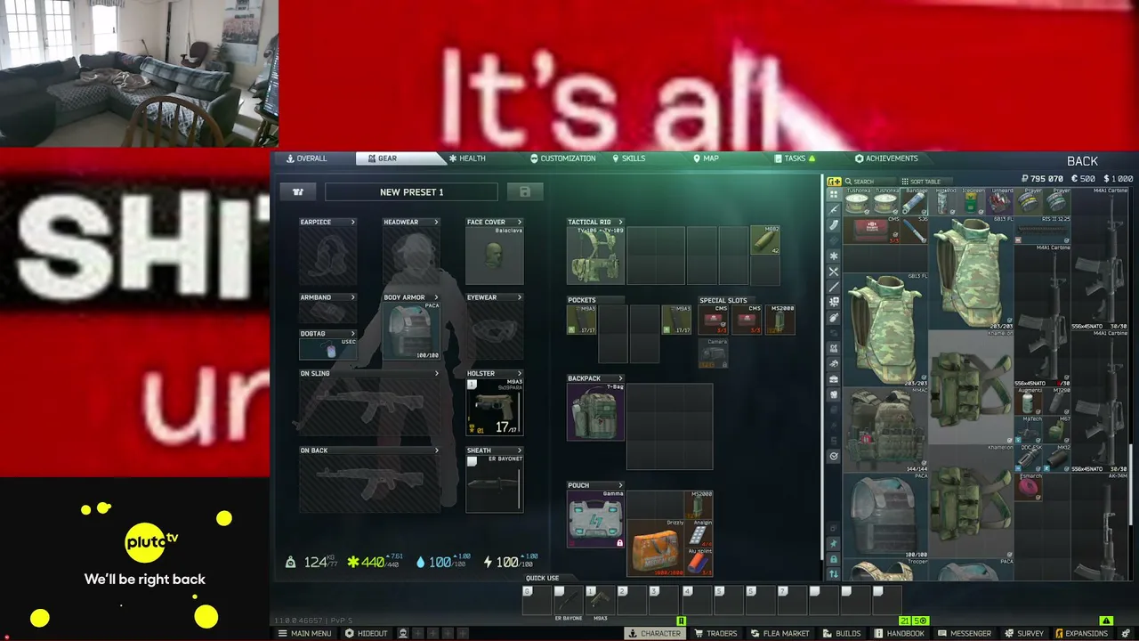Open the Flea Market
Viewport: 1139px width, 641px height.
click(780, 634)
